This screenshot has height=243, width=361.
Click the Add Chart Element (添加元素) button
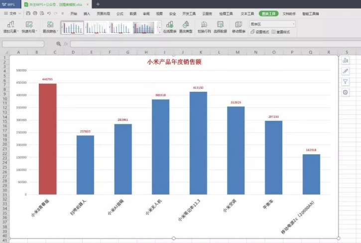(11, 27)
